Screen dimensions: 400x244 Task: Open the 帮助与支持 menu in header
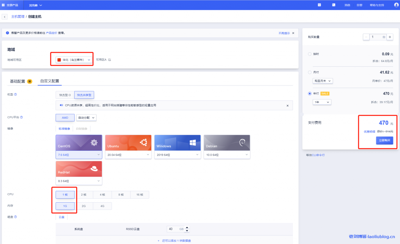tap(377, 5)
